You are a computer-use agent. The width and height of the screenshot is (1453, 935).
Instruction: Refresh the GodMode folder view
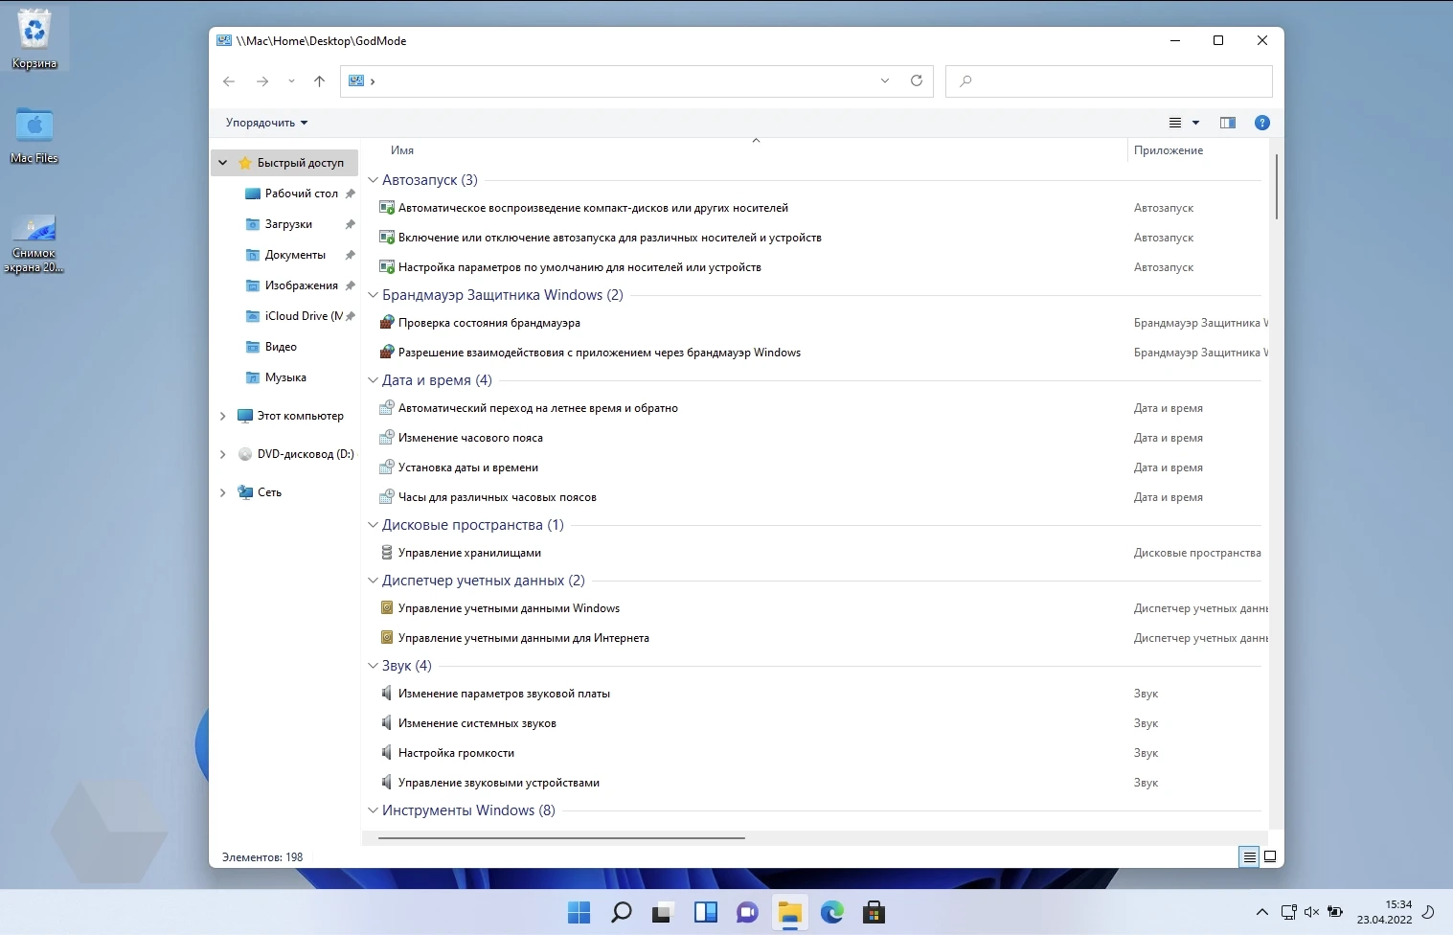coord(917,81)
